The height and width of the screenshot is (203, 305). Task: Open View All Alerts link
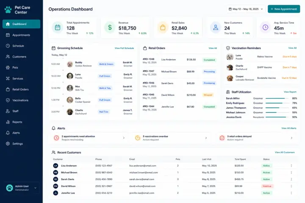(x=289, y=128)
